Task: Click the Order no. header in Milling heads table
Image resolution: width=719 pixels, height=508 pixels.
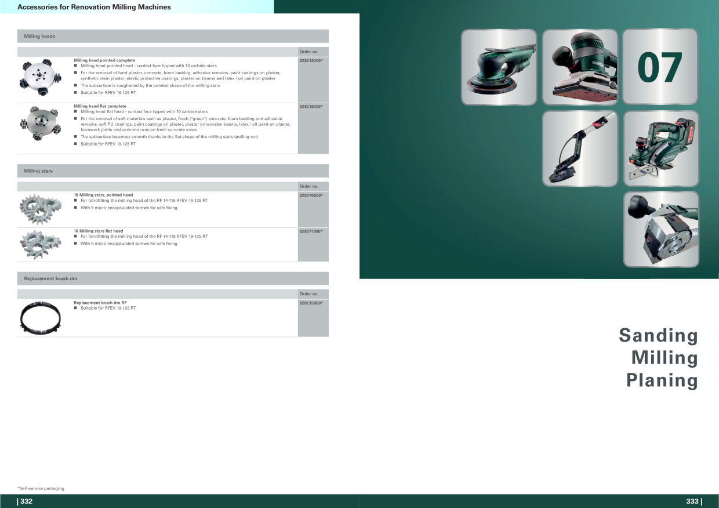Action: tap(309, 52)
